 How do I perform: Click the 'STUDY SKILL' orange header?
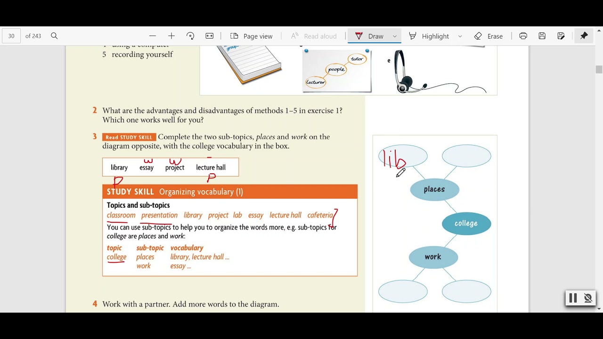pos(230,192)
